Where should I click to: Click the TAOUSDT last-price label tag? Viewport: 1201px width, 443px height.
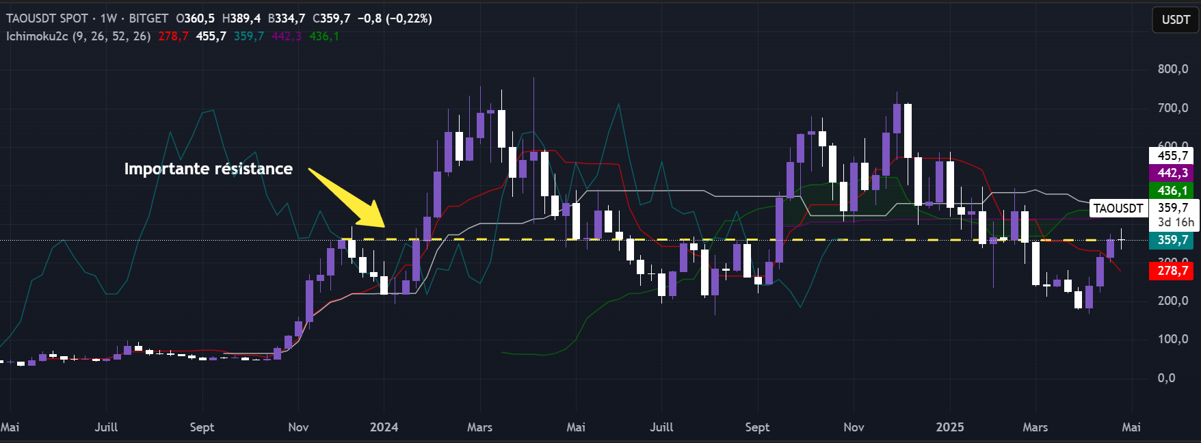coord(1118,209)
